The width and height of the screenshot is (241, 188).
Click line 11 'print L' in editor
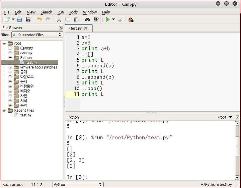pyautogui.click(x=92, y=94)
